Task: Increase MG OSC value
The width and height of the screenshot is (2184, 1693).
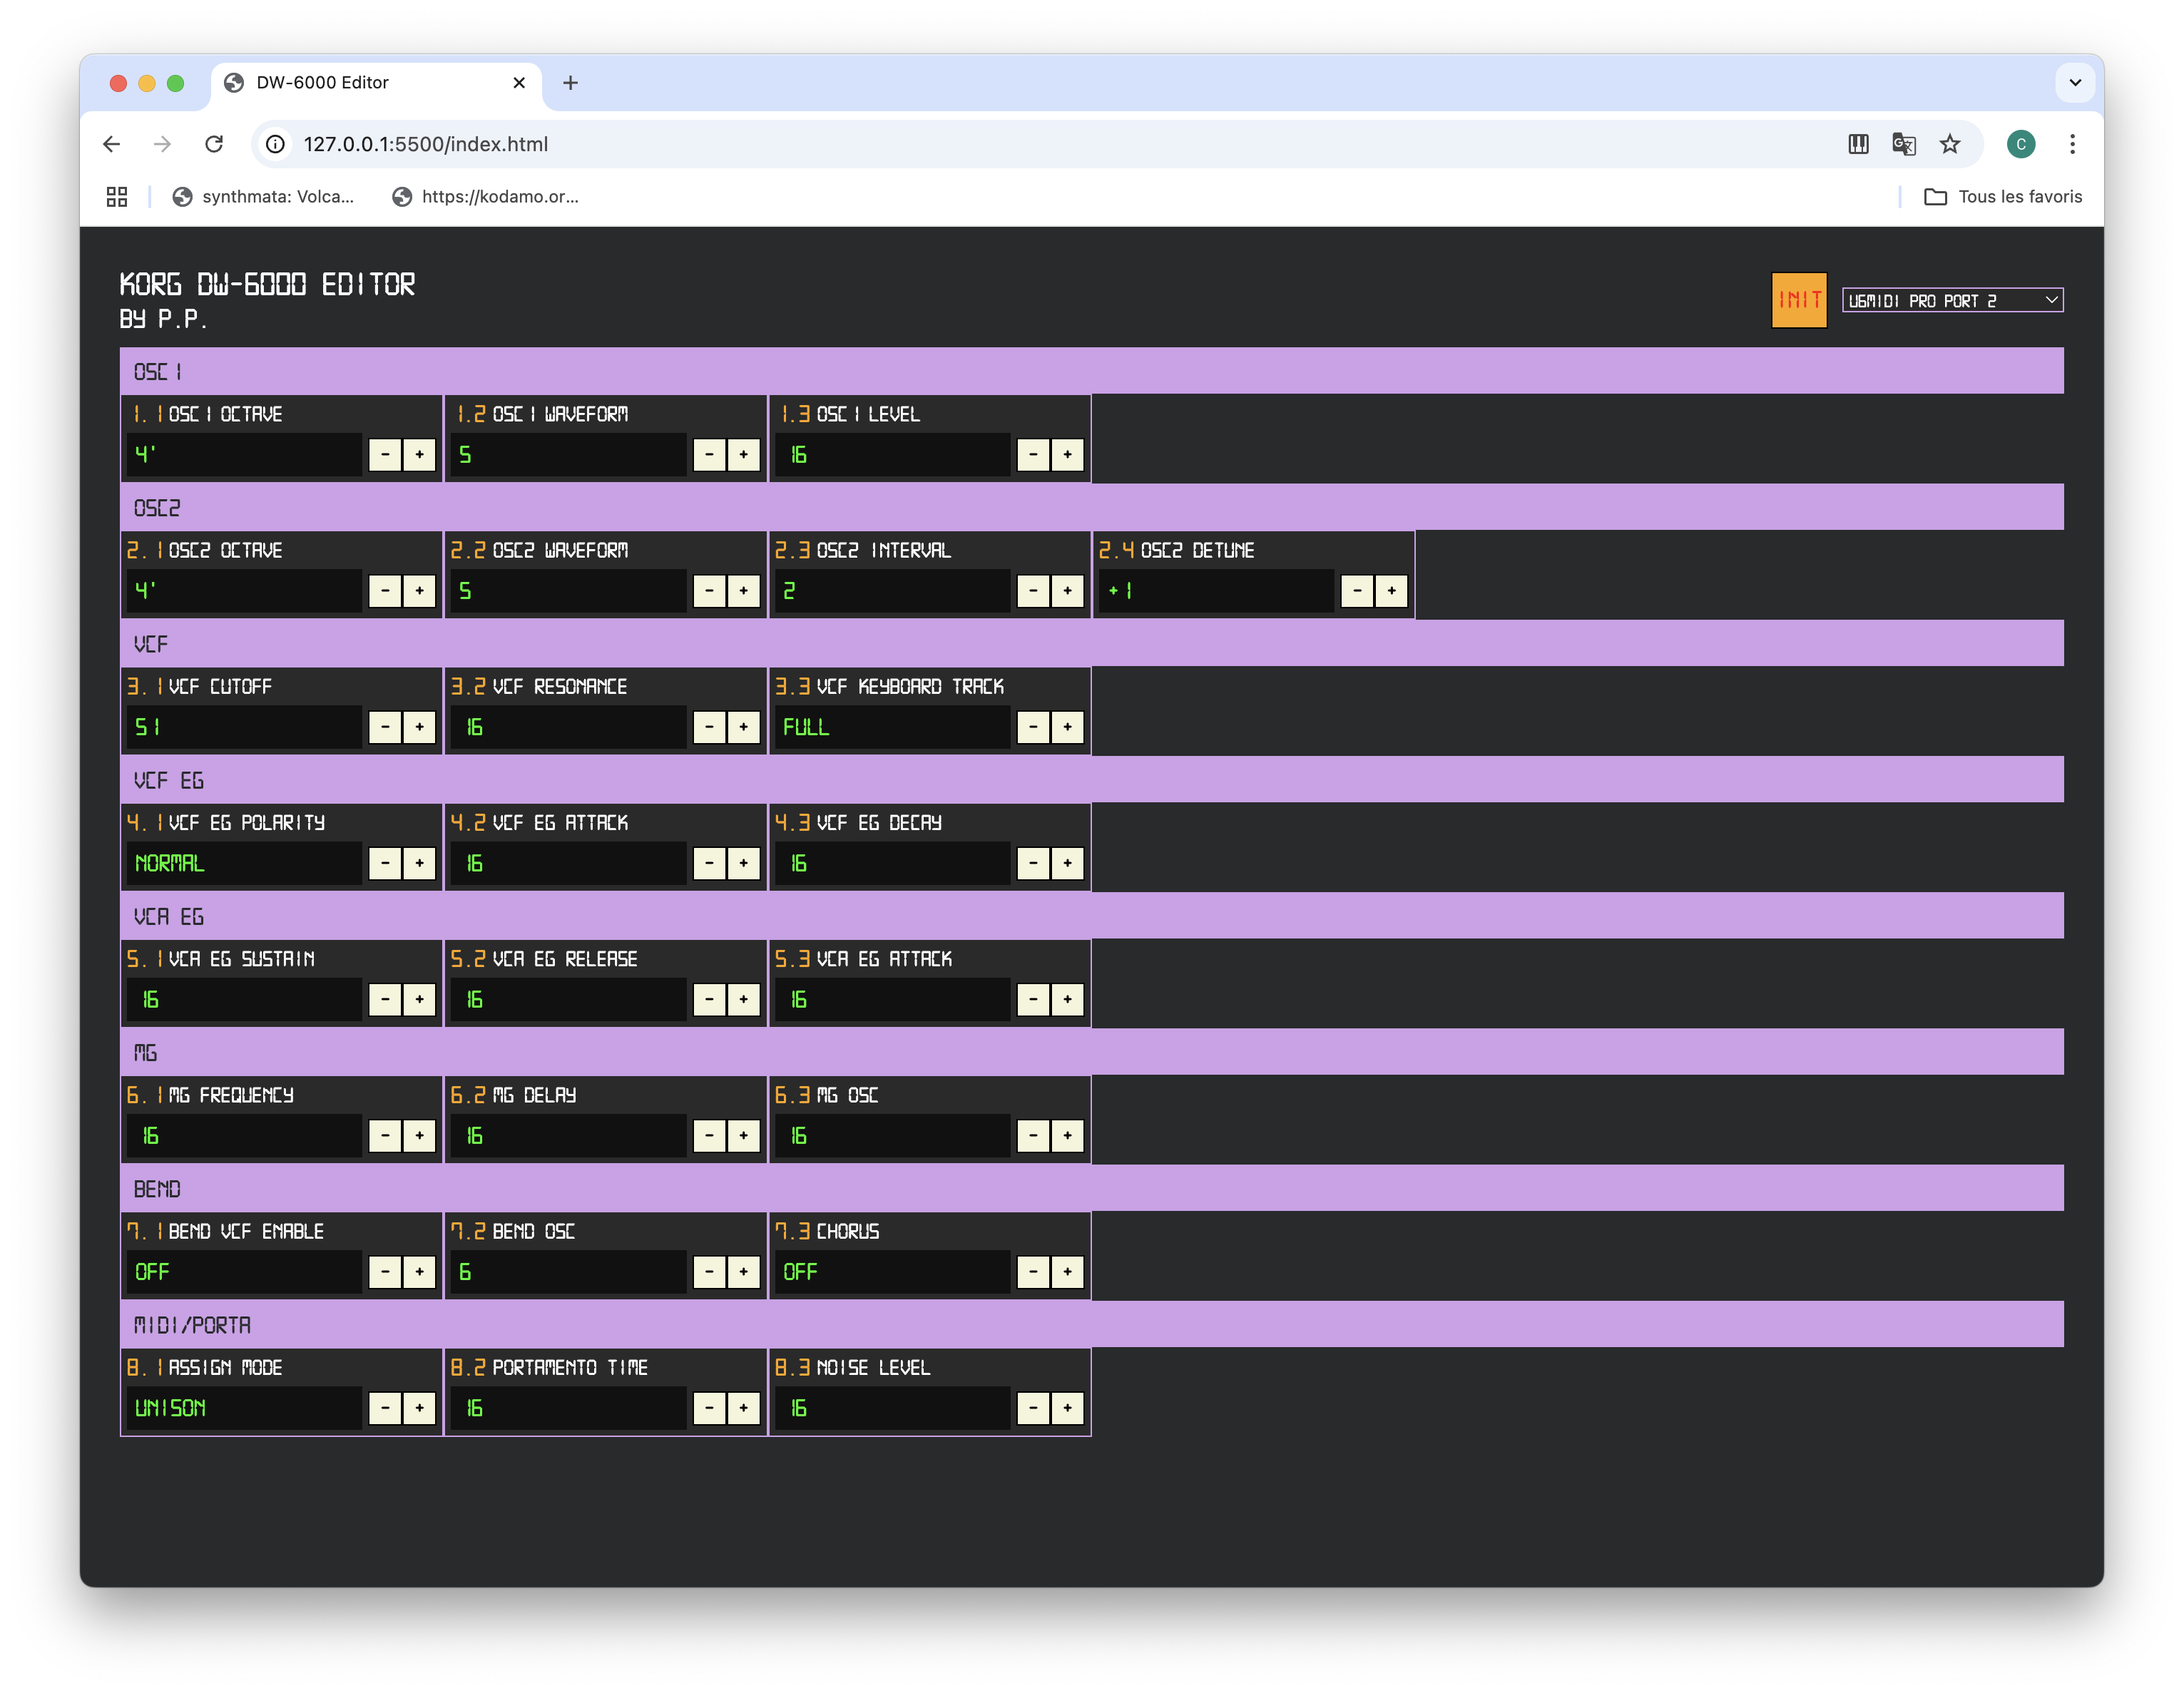Action: pos(1067,1135)
